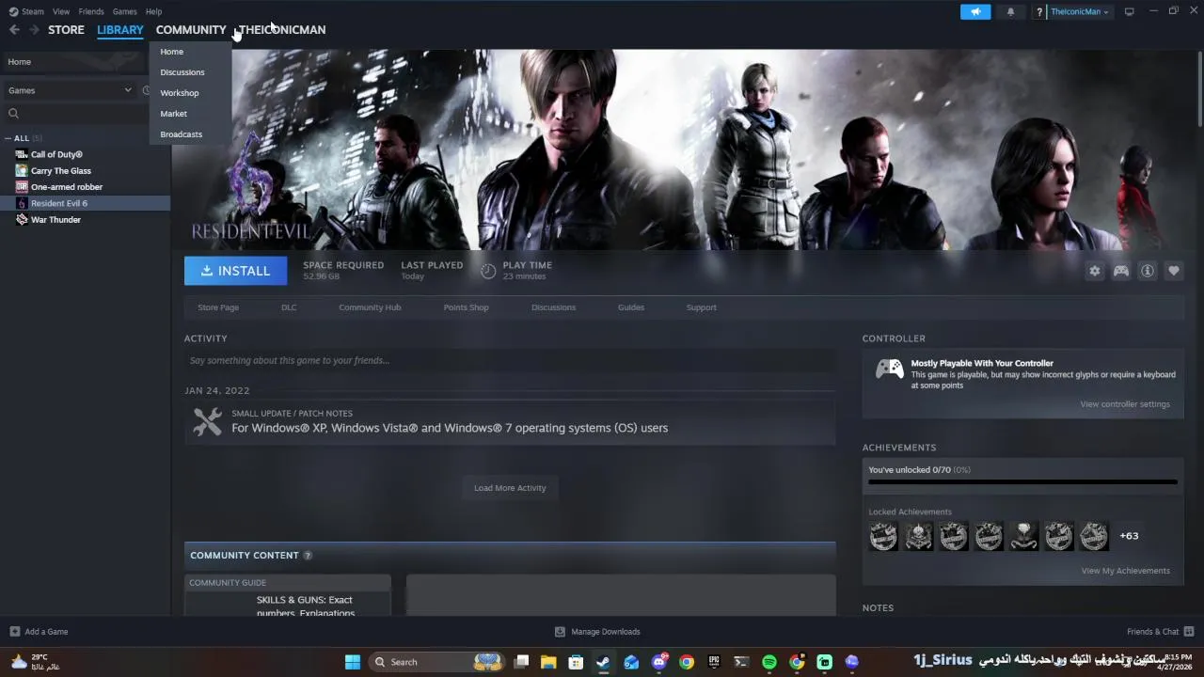Open the View menu

(x=61, y=11)
